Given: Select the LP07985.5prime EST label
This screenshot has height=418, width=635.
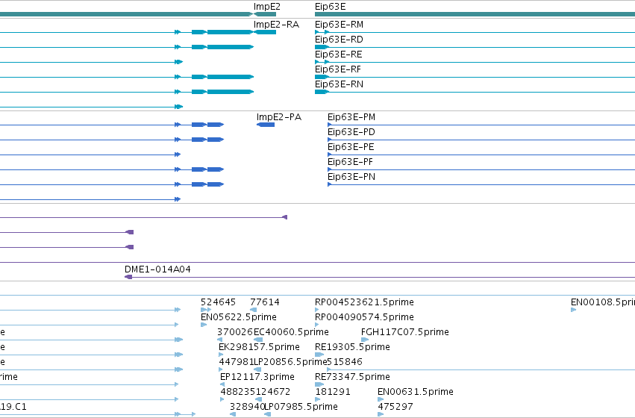Looking at the screenshot, I should [x=301, y=407].
